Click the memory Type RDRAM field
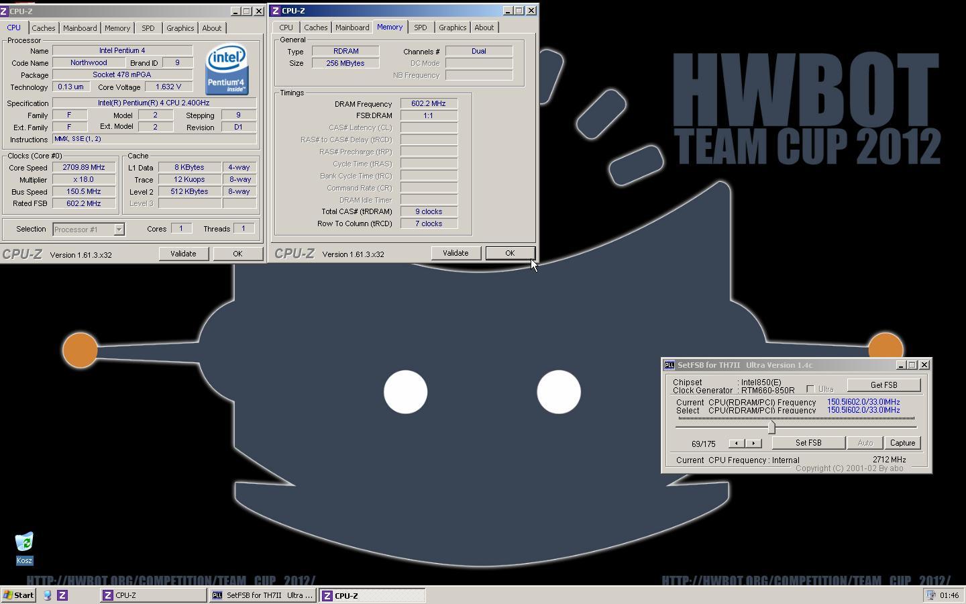Image resolution: width=966 pixels, height=604 pixels. (345, 51)
